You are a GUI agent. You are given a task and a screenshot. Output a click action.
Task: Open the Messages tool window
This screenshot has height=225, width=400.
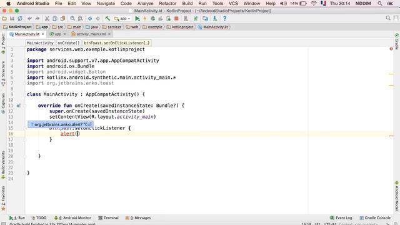point(138,218)
